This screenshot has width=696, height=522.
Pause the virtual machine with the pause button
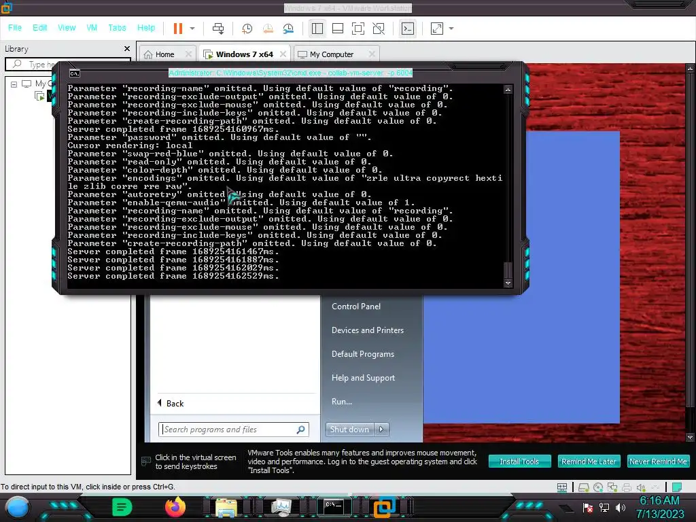[x=178, y=29]
